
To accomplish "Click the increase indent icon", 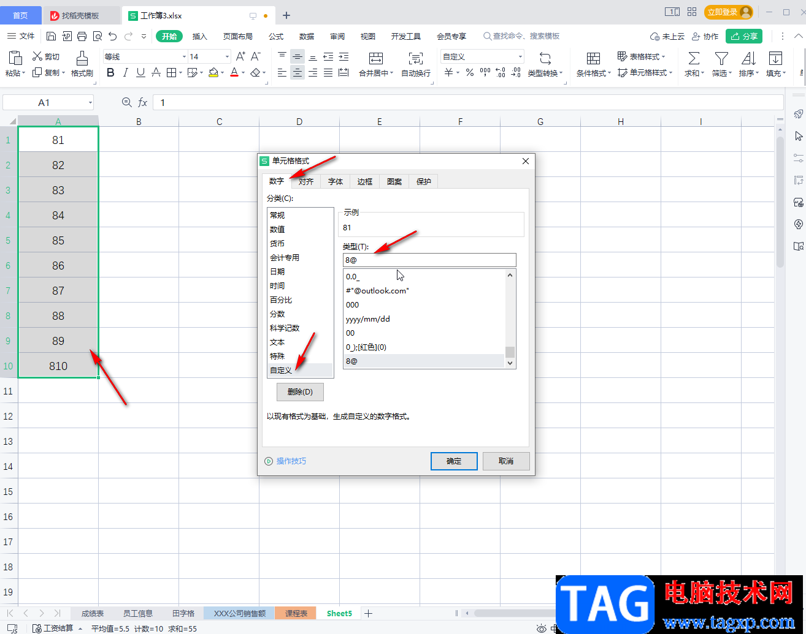I will 344,56.
